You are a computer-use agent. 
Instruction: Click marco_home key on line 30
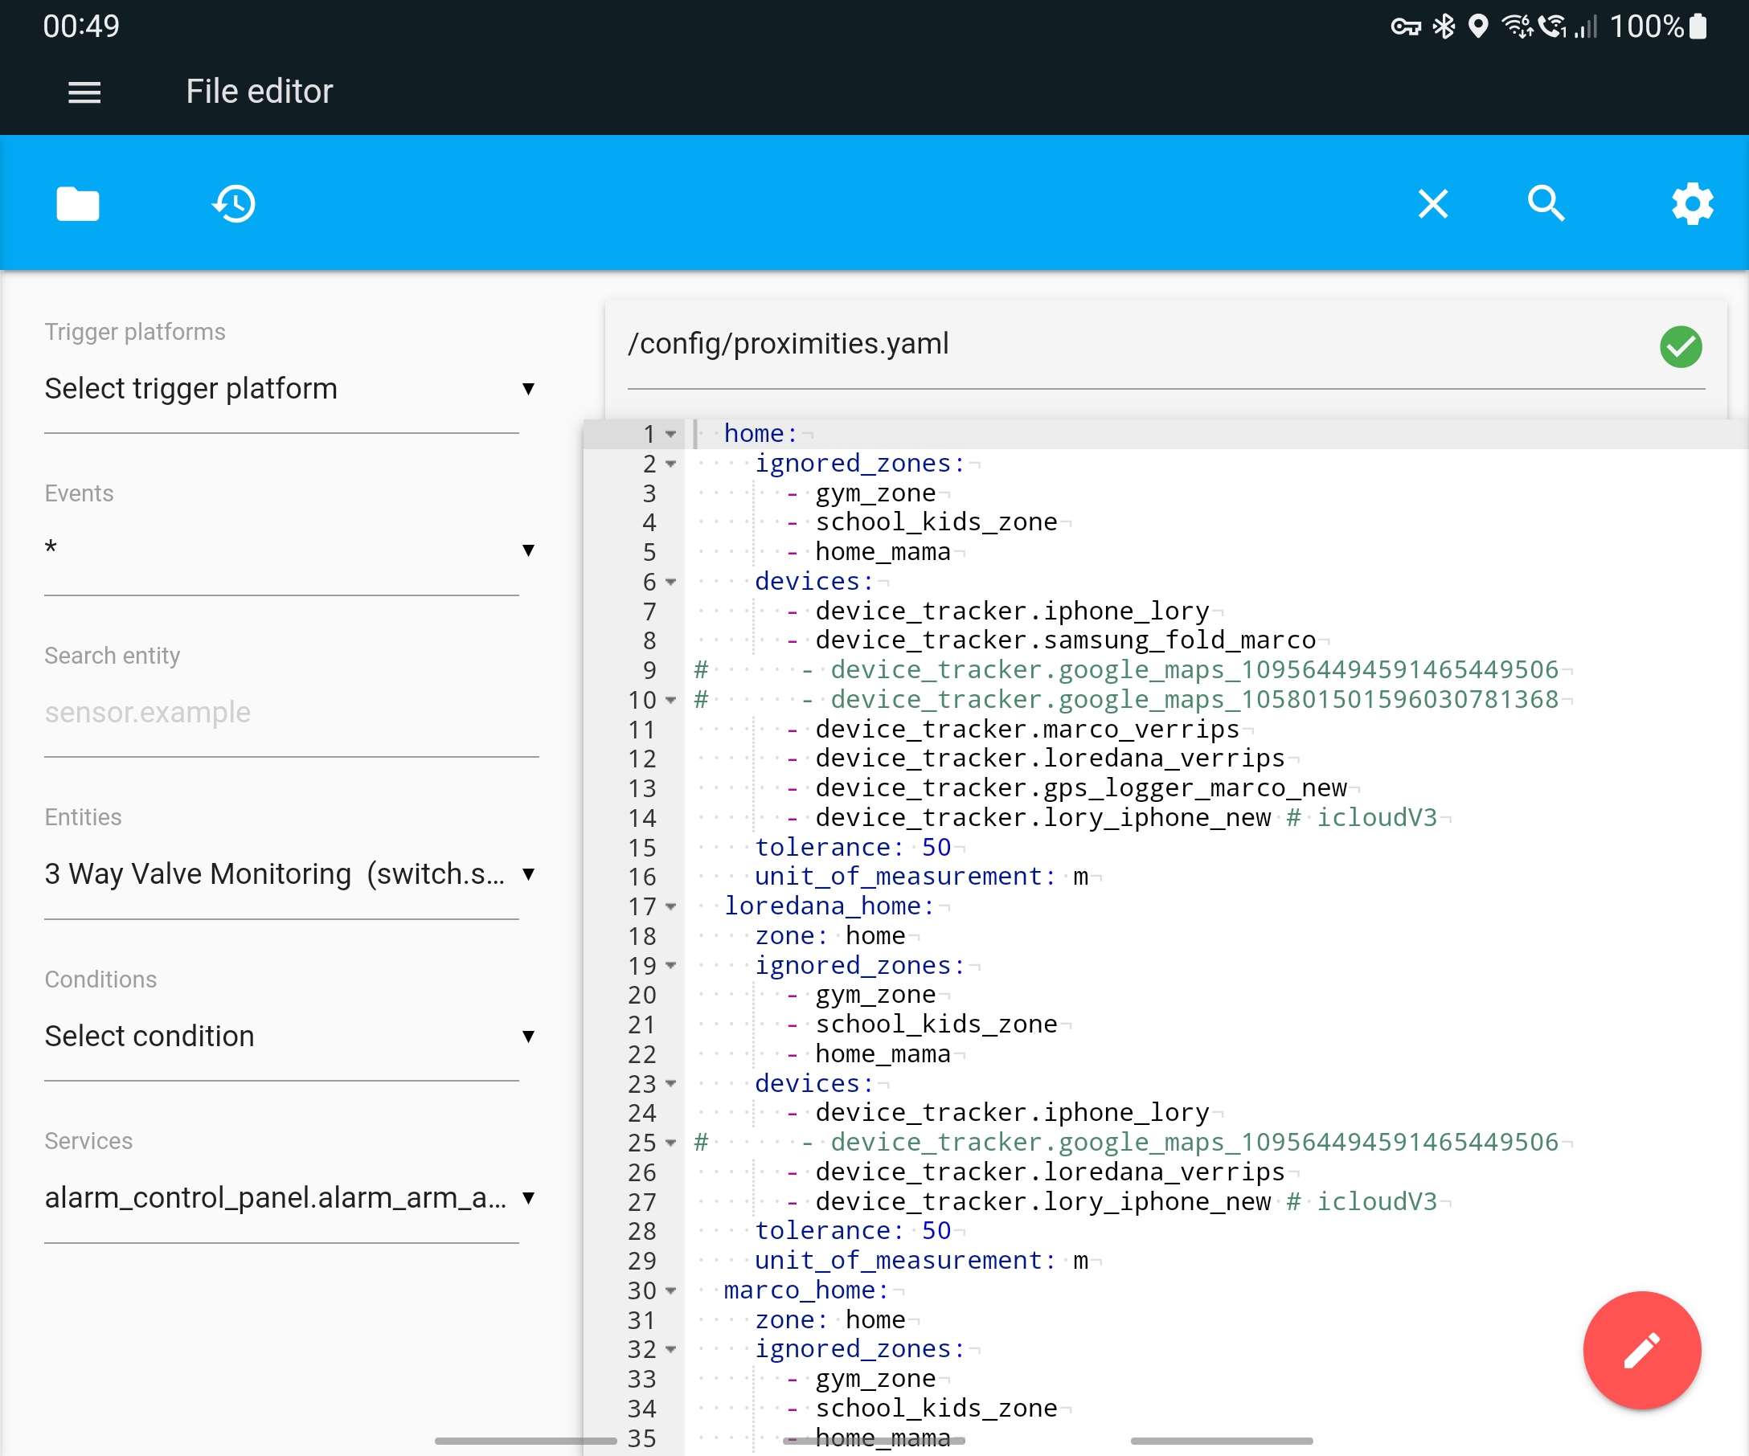806,1290
